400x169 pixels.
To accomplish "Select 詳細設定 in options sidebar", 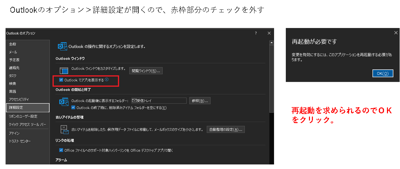I will coord(28,107).
